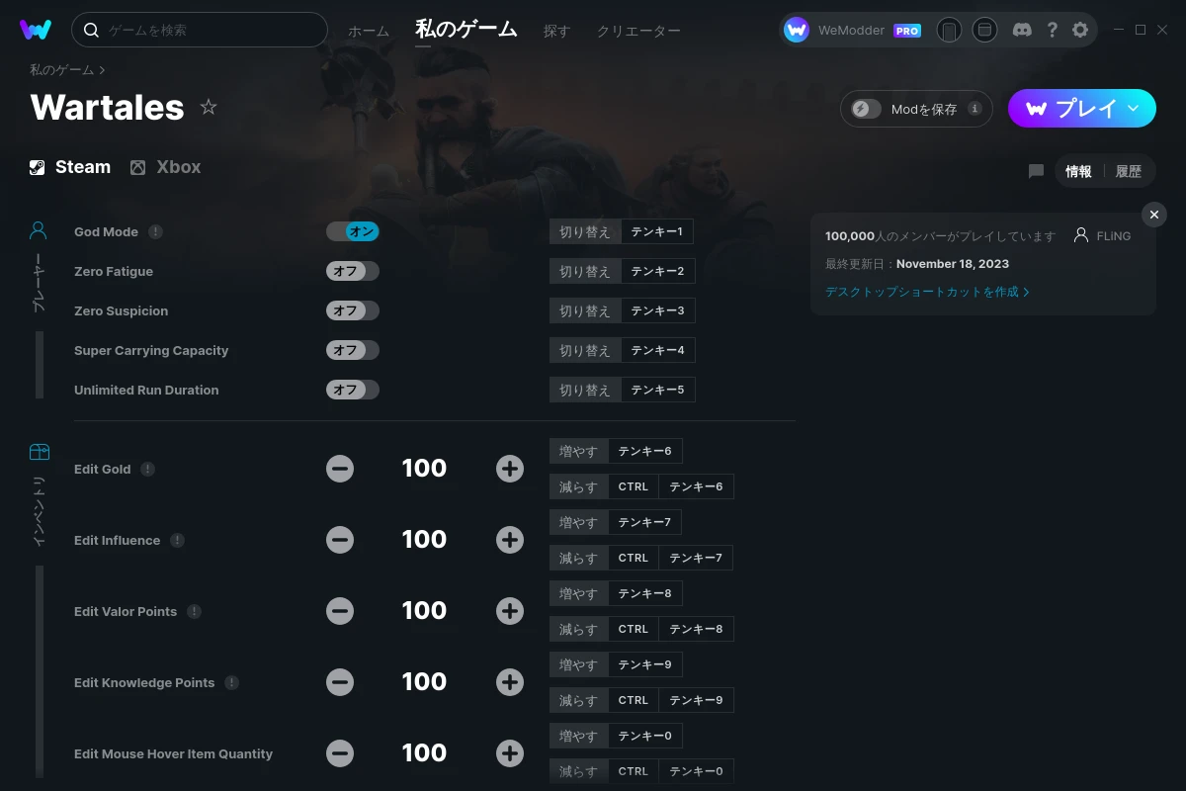
Task: Decrease Edit Gold with minus button
Action: coord(340,469)
